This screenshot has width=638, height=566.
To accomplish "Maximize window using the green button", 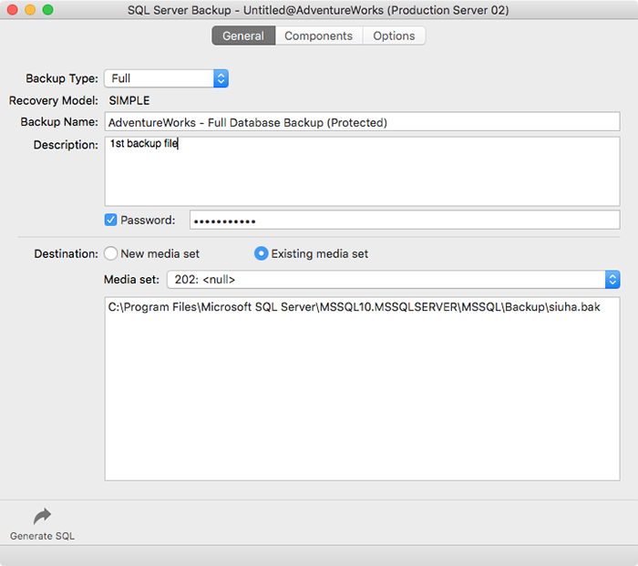I will [48, 10].
